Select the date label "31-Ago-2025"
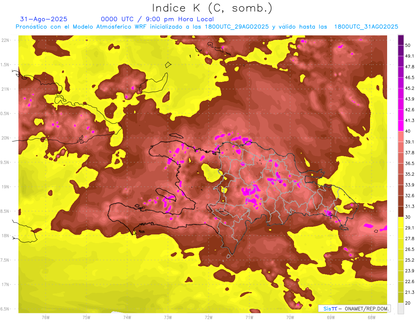This screenshot has width=417, height=322. (44, 19)
